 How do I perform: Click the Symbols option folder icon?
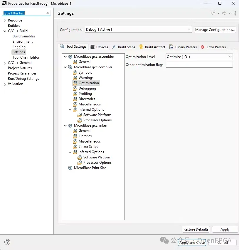coord(75,72)
